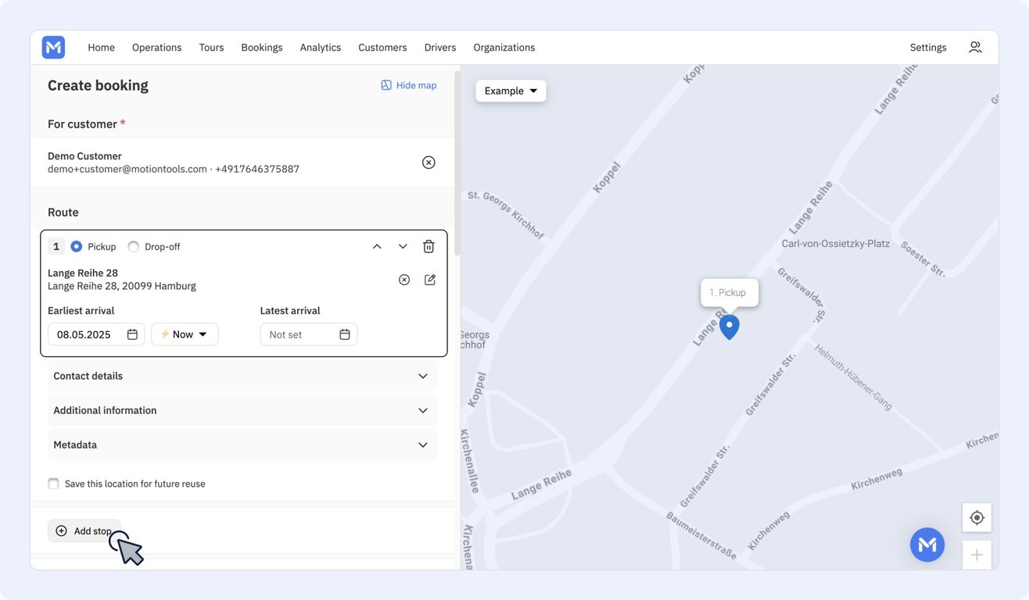Click the Motiontools logo in the navbar
The image size is (1029, 600).
click(53, 48)
